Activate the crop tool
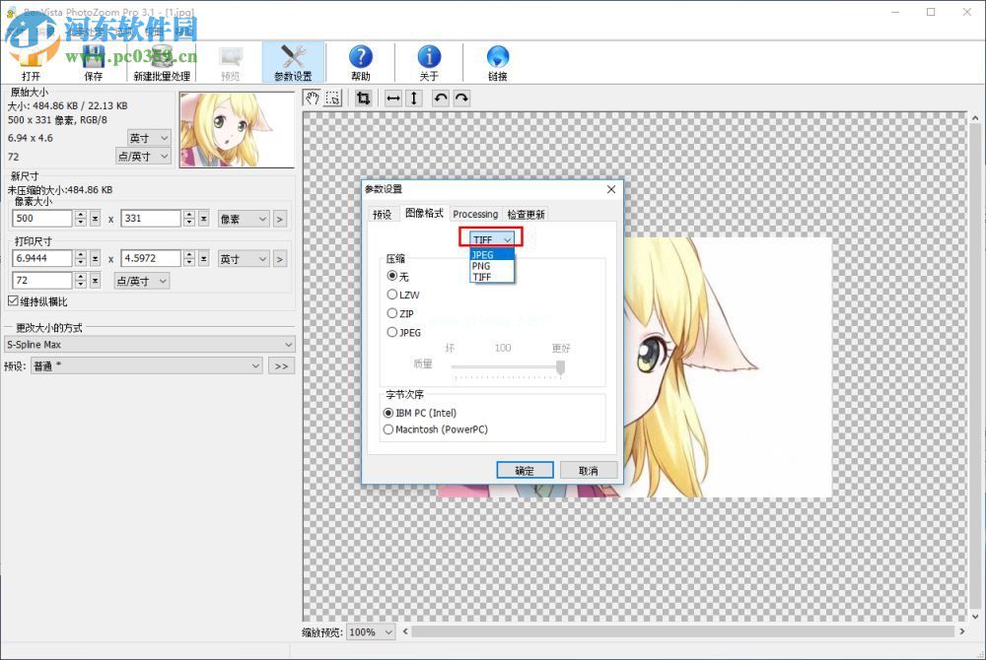The height and width of the screenshot is (660, 986). pos(366,99)
